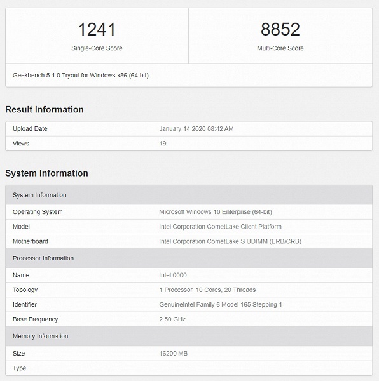Select January 14 2020 08:42 AM value
Screen dimensions: 379x381
196,128
